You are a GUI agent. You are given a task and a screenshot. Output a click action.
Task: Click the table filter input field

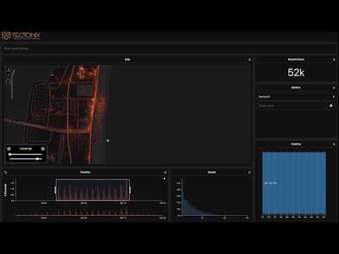click(292, 106)
